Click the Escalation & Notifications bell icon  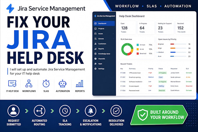91,111
